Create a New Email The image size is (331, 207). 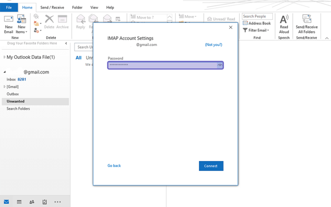coord(9,24)
